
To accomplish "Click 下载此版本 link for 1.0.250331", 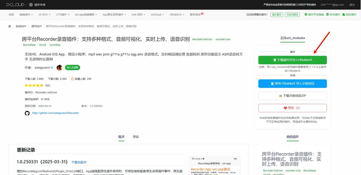I will pyautogui.click(x=79, y=162).
